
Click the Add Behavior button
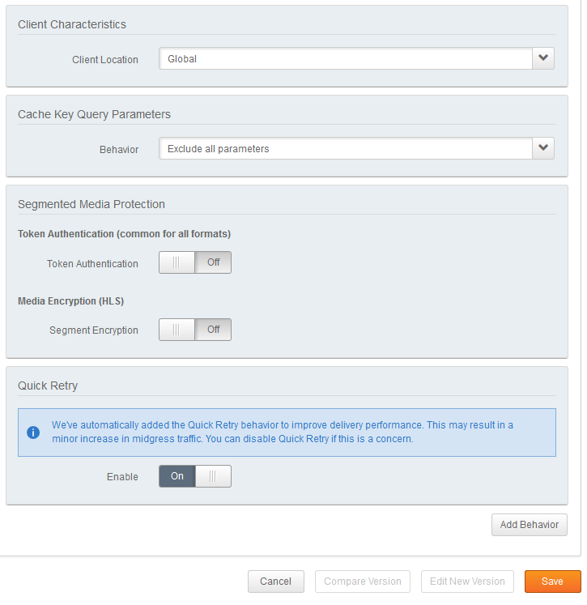[x=529, y=525]
